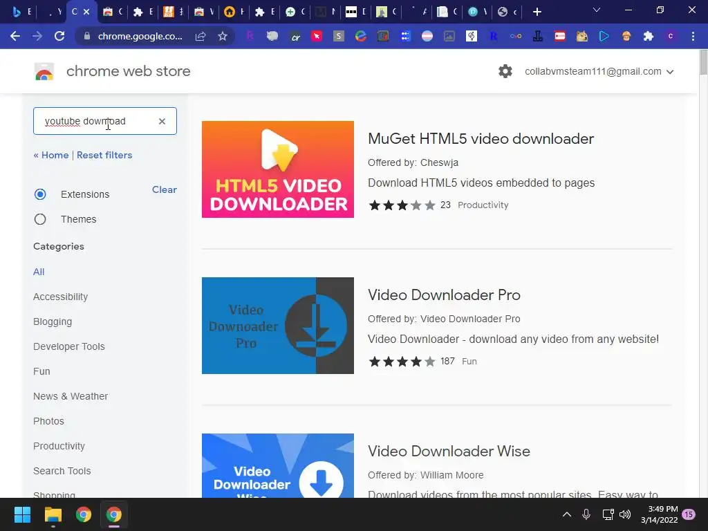Image resolution: width=708 pixels, height=531 pixels.
Task: Close the current Chrome Web Store tab
Action: tap(86, 12)
